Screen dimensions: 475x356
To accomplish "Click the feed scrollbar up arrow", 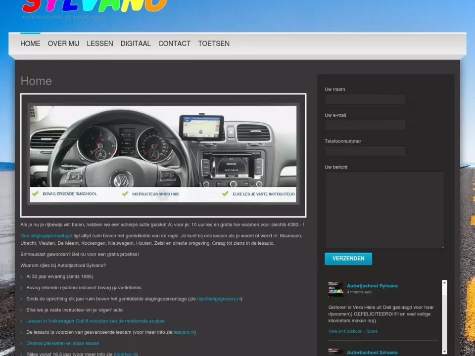I will (x=444, y=282).
